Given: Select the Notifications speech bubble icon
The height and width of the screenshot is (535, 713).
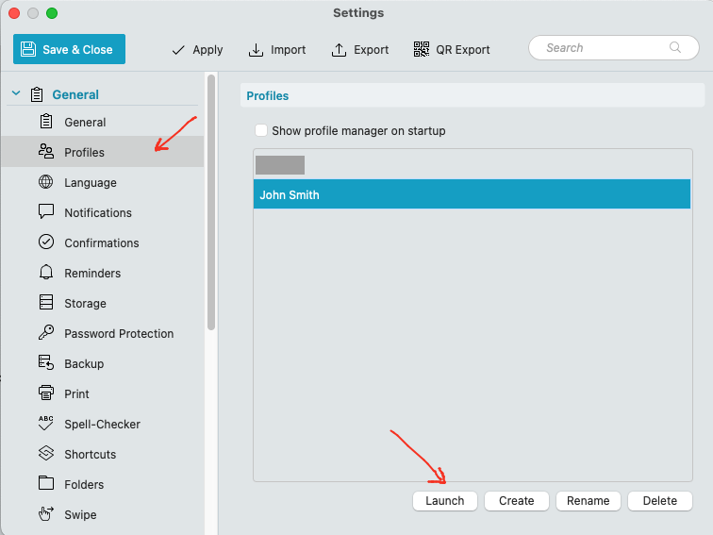Looking at the screenshot, I should click(x=46, y=212).
